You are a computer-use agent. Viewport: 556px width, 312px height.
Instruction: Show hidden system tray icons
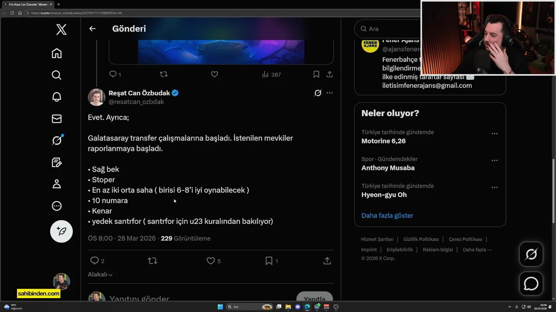510,307
